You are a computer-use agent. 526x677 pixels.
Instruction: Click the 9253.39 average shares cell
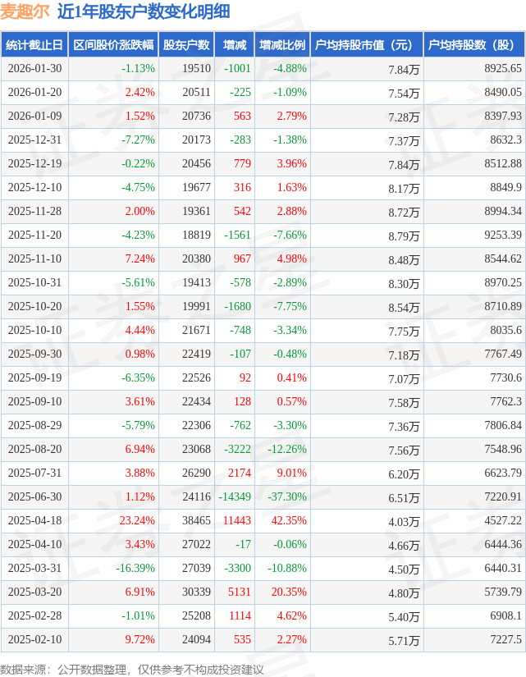pyautogui.click(x=503, y=236)
